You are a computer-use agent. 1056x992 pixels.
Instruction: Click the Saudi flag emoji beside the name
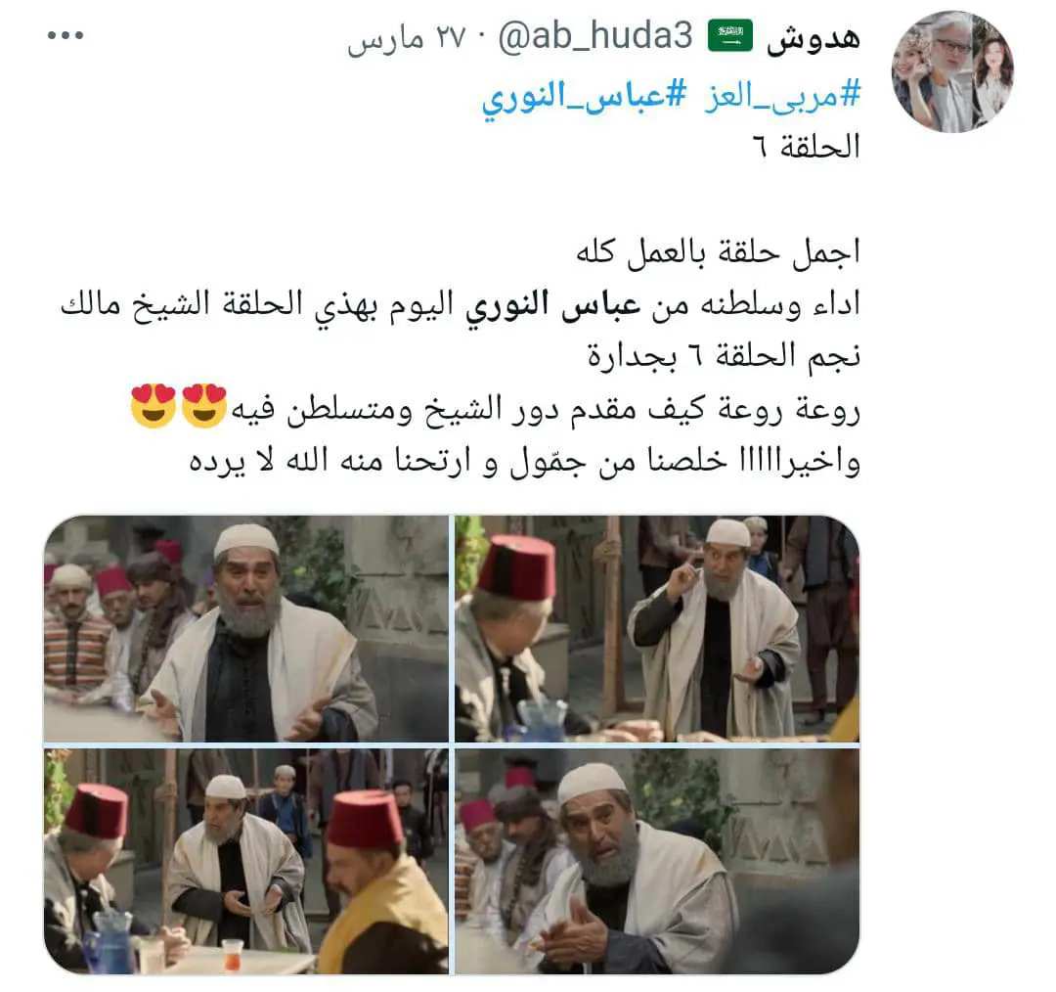[730, 36]
